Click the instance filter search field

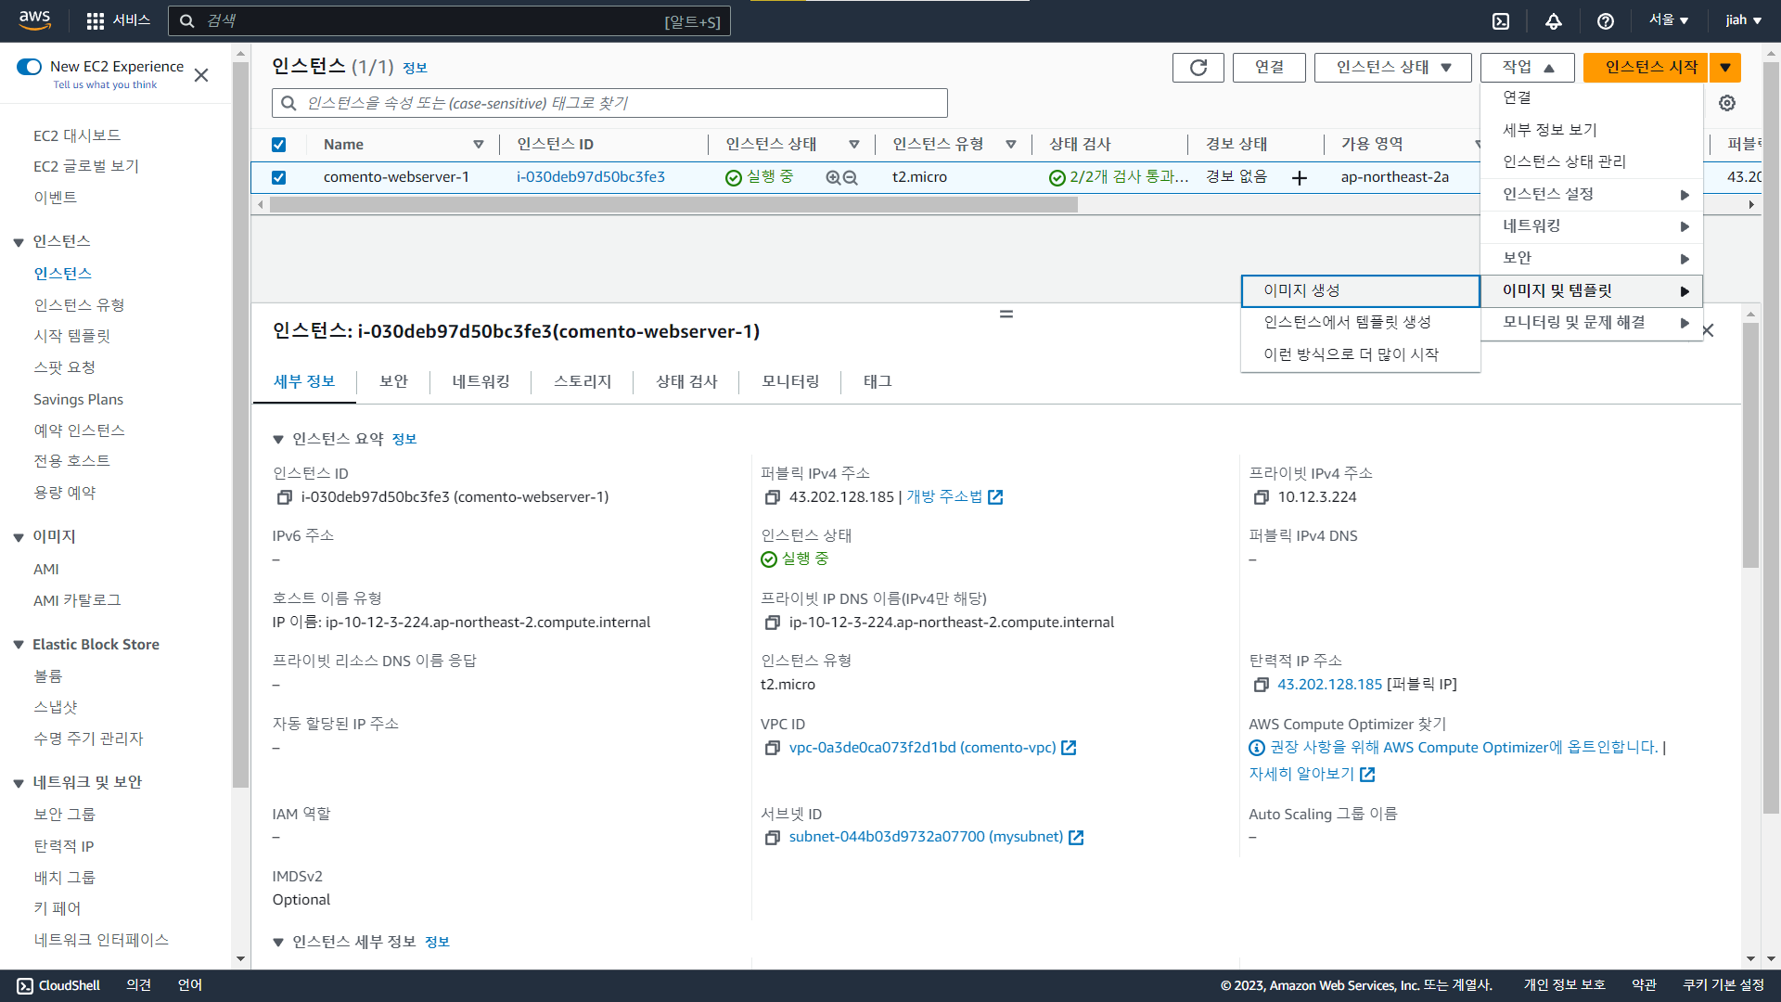[x=609, y=103]
